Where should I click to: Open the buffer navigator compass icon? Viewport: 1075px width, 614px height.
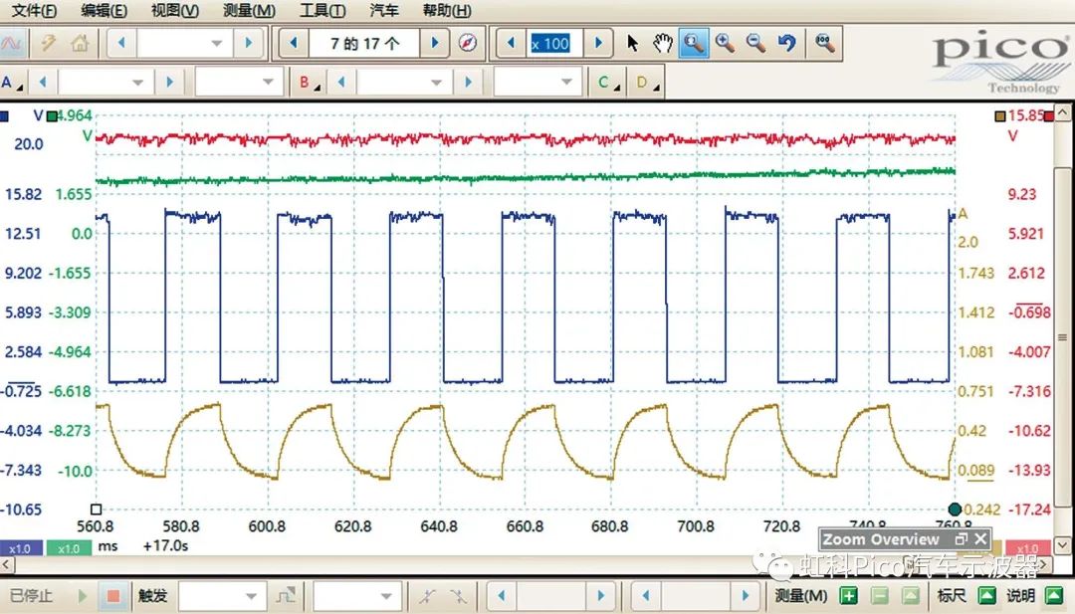pyautogui.click(x=468, y=43)
